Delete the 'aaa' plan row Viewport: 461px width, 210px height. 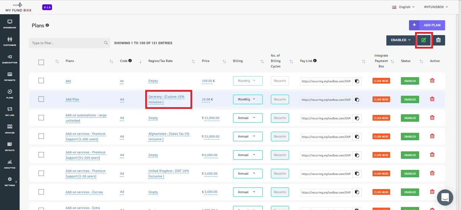point(432,81)
